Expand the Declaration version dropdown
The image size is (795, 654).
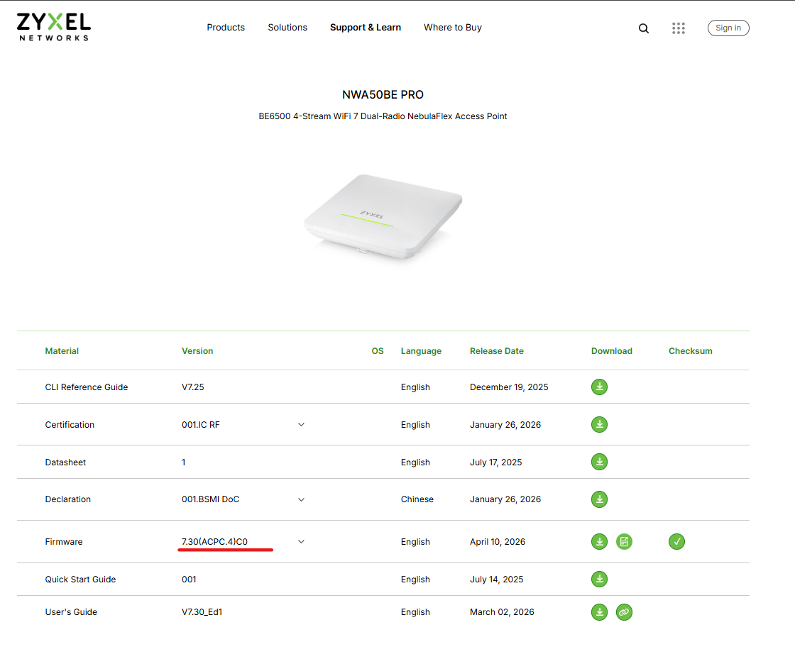point(301,499)
